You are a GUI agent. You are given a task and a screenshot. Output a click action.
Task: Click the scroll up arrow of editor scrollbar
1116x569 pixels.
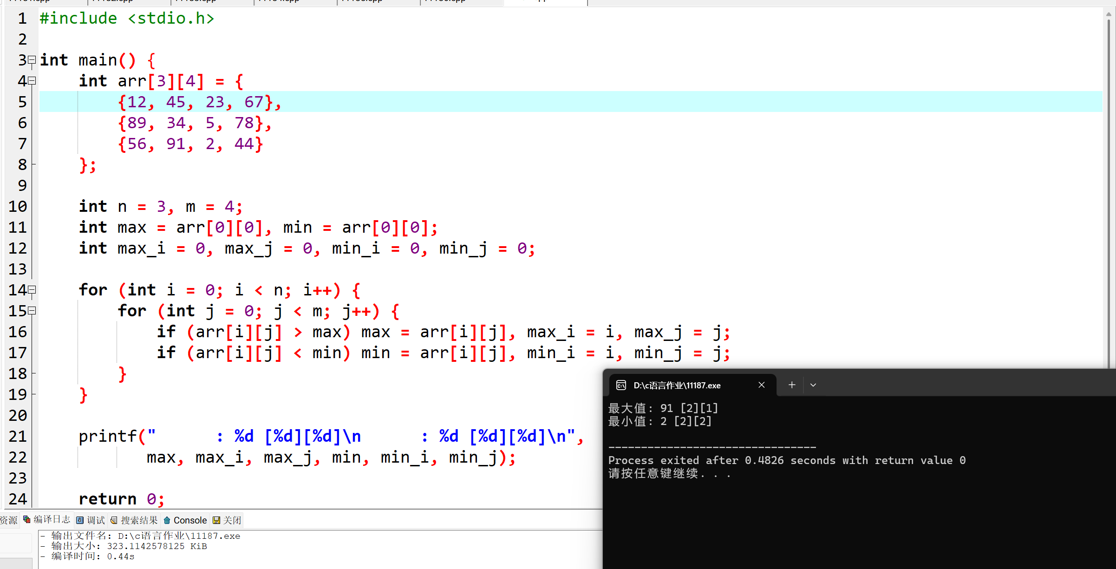coord(1109,14)
